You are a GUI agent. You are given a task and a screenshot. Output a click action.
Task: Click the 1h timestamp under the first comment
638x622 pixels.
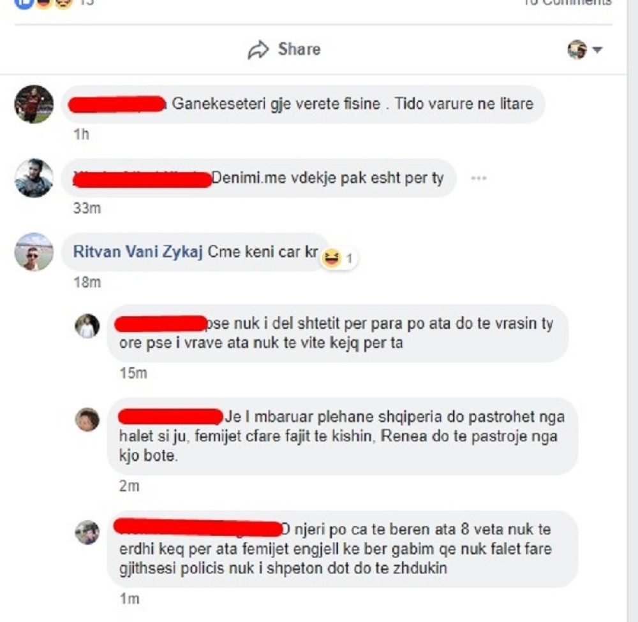(x=81, y=134)
